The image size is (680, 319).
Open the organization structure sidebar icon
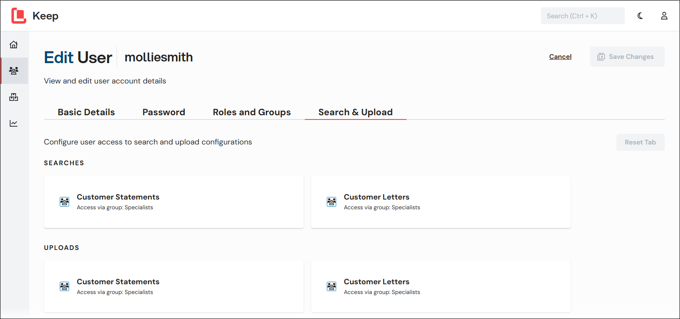click(x=14, y=97)
